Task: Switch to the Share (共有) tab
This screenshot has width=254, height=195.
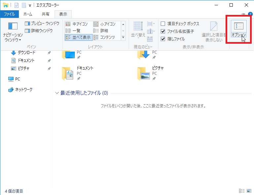Action: (45, 14)
